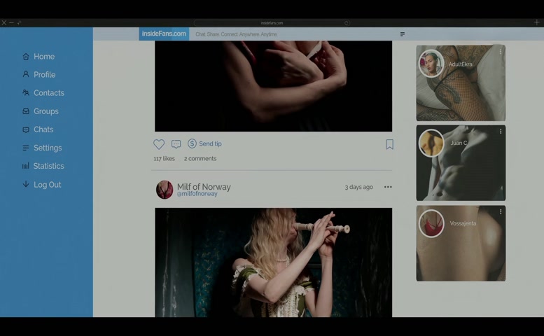Image resolution: width=544 pixels, height=336 pixels.
Task: Open the 2 comments link
Action: click(x=200, y=159)
